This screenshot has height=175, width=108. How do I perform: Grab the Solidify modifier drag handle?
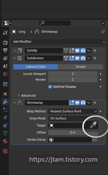pos(102,51)
